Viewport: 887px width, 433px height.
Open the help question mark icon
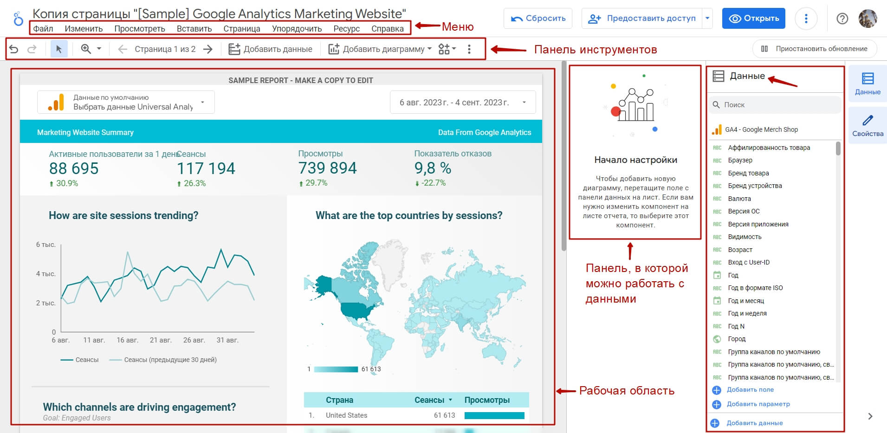click(x=842, y=19)
